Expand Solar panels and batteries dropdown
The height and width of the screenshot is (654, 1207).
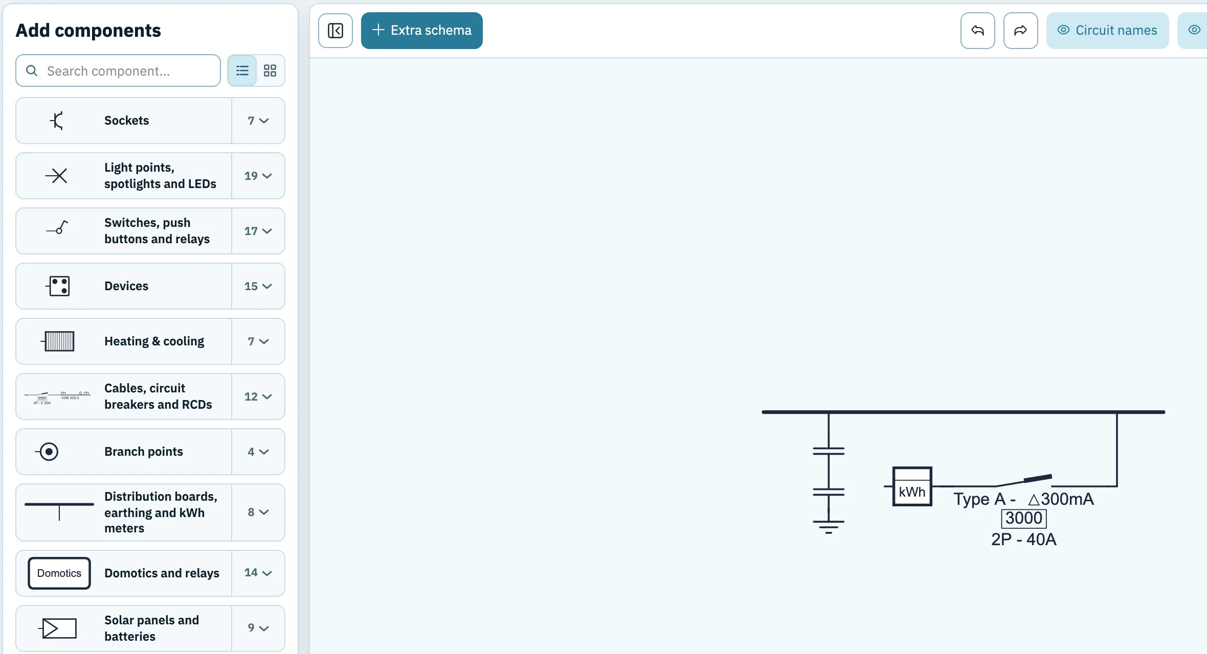pyautogui.click(x=258, y=628)
